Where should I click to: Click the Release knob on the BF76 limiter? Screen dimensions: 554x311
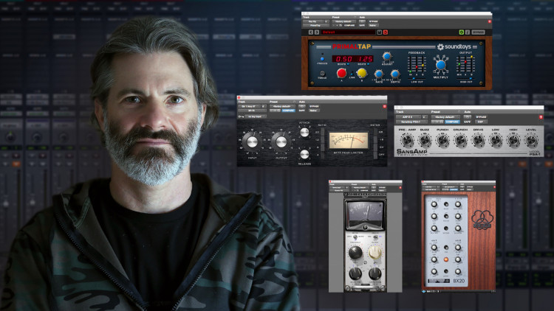tap(304, 154)
